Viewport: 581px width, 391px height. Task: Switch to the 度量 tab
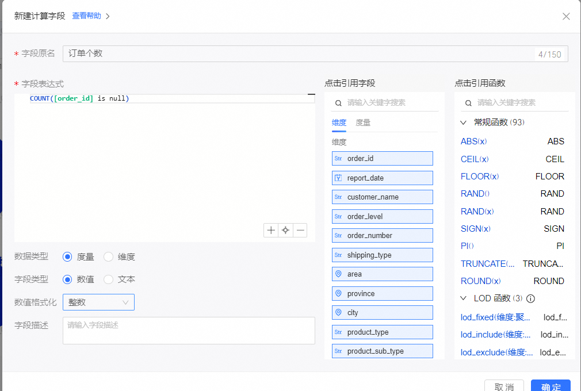tap(363, 122)
